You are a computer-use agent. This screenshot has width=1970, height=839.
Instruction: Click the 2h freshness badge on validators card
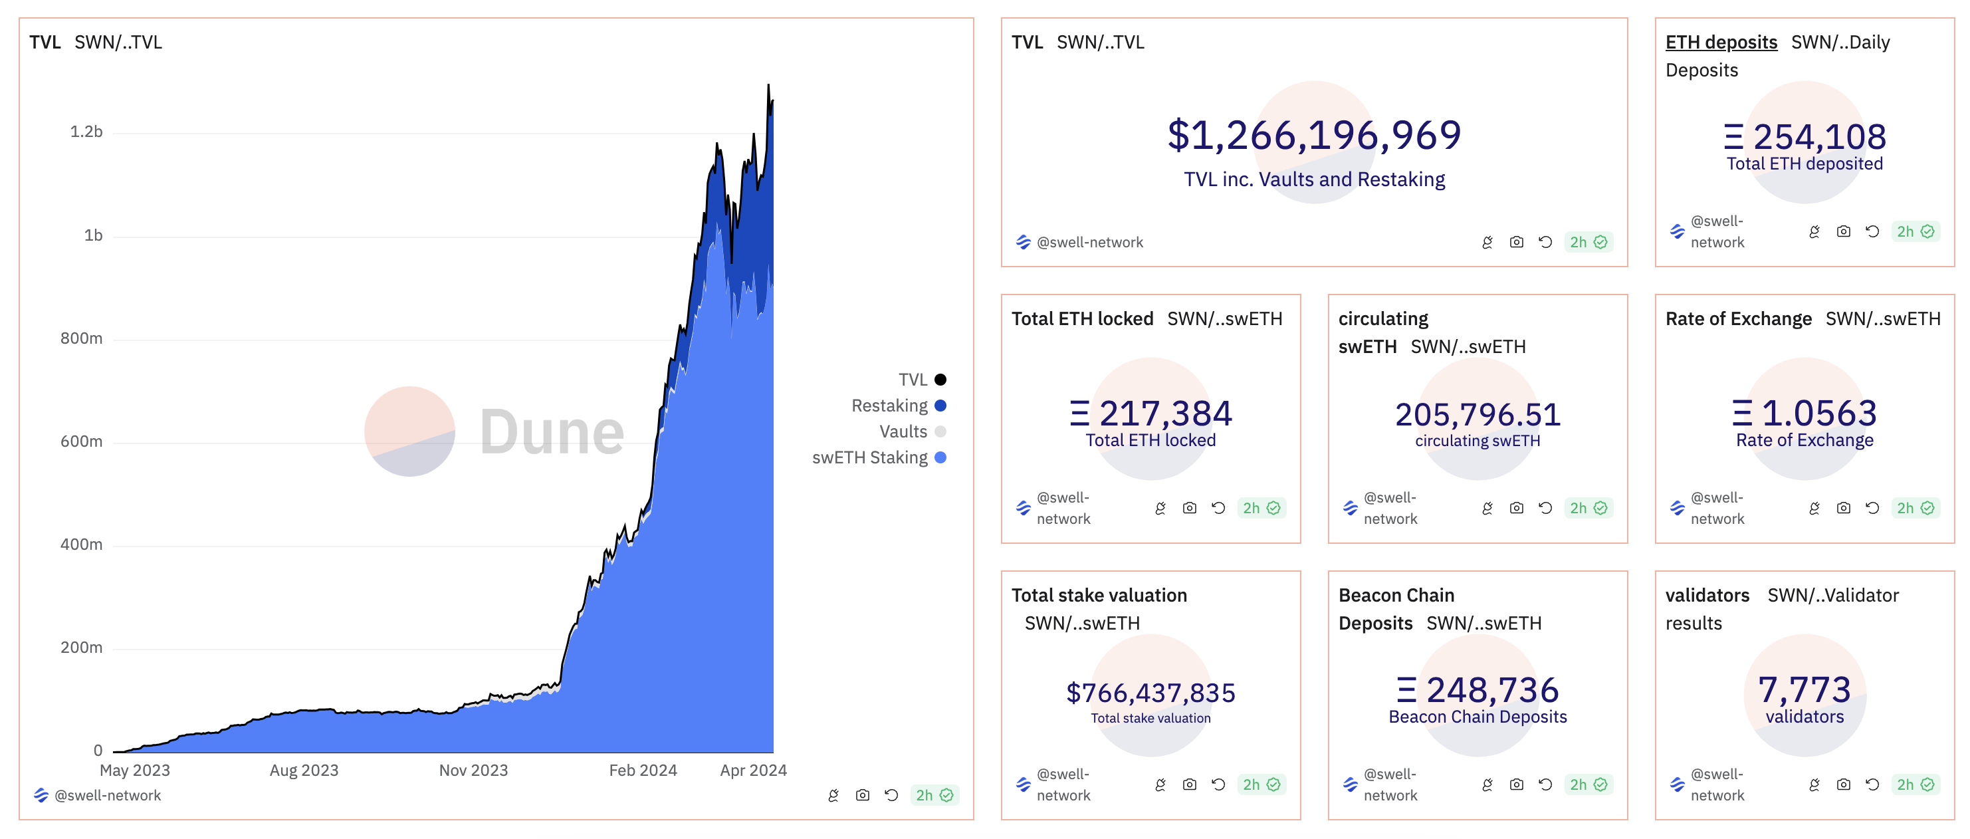(x=1914, y=784)
